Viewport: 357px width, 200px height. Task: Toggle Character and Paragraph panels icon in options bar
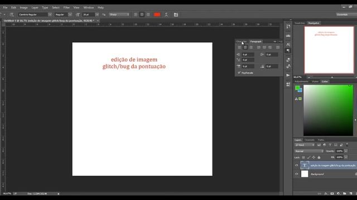point(176,15)
